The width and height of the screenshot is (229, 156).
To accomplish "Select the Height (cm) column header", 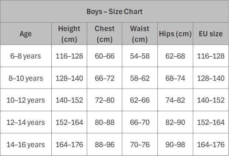I will tap(69, 34).
